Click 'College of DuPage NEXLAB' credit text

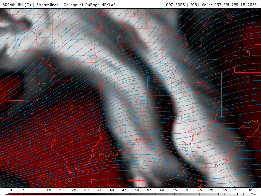pos(89,5)
